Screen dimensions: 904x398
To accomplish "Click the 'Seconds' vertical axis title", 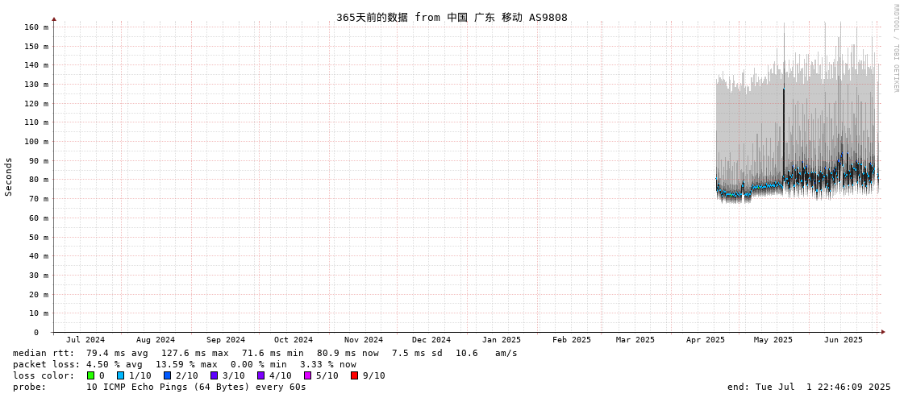I will [x=9, y=176].
